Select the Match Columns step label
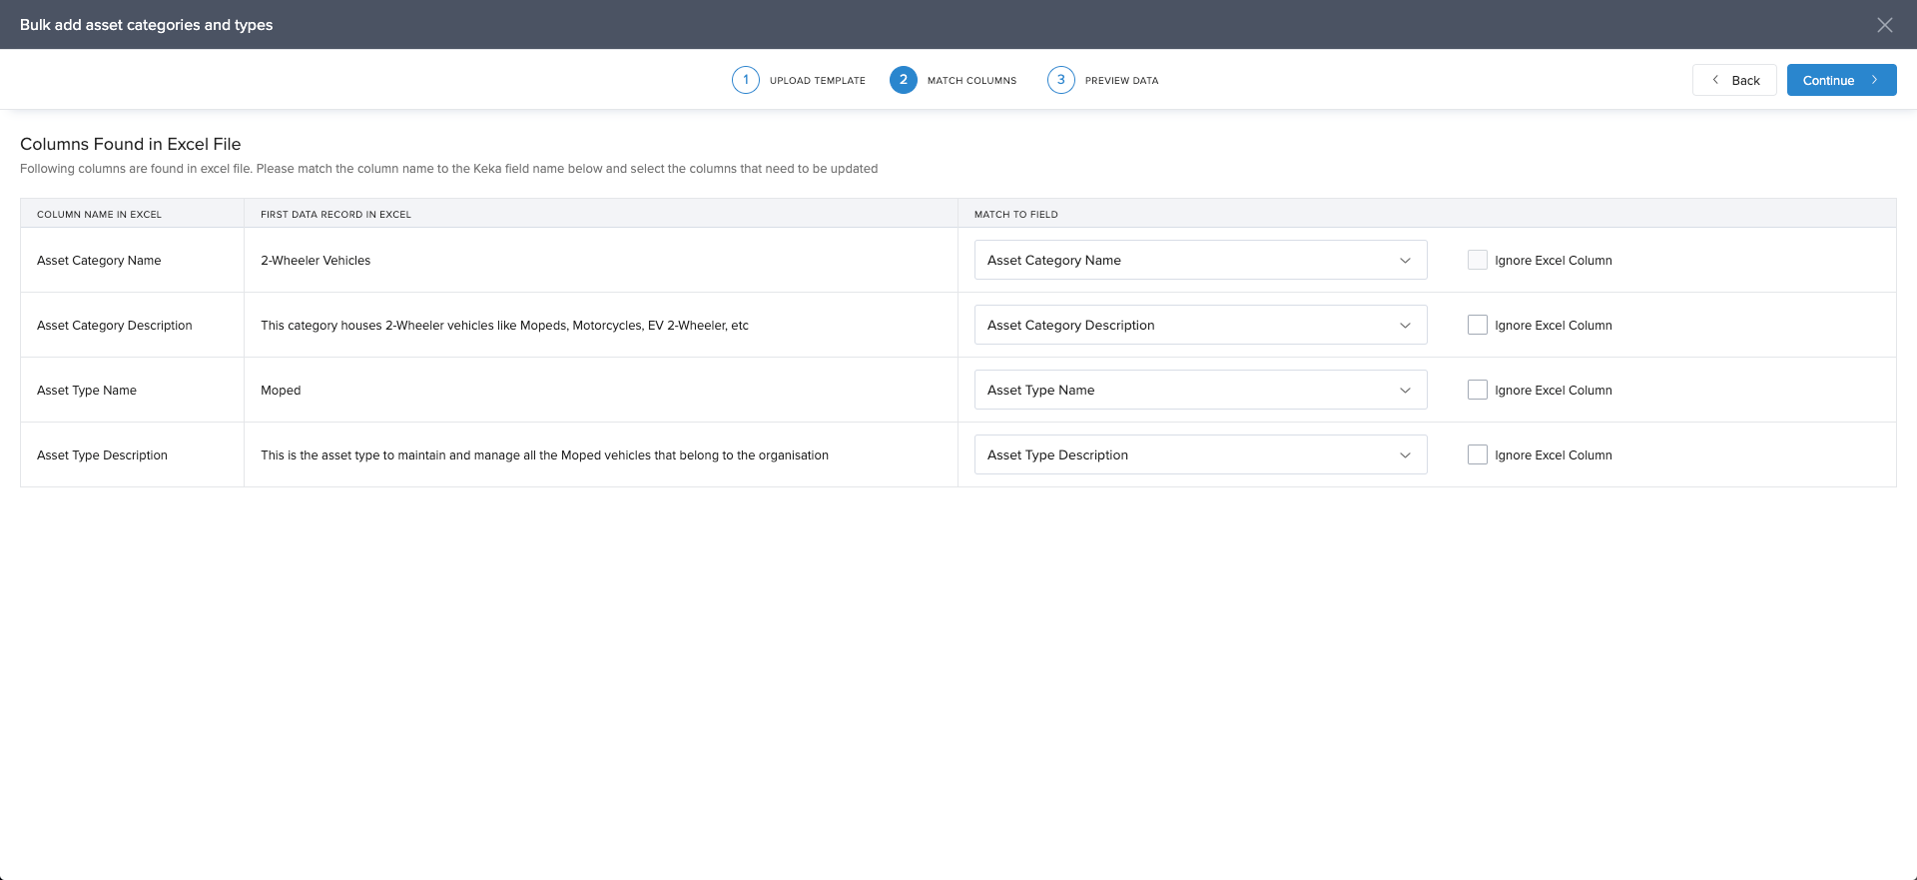The width and height of the screenshot is (1917, 880). point(971,81)
